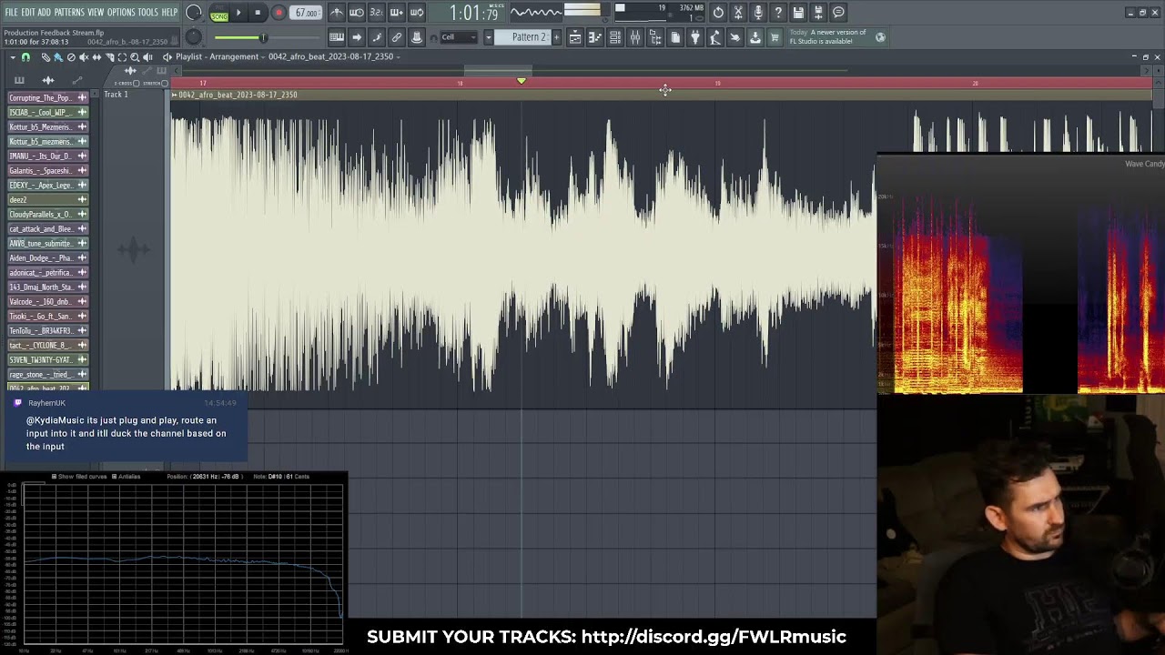This screenshot has width=1165, height=655.
Task: Select the Corrupting_The_Pop clip in picker
Action: (46, 97)
